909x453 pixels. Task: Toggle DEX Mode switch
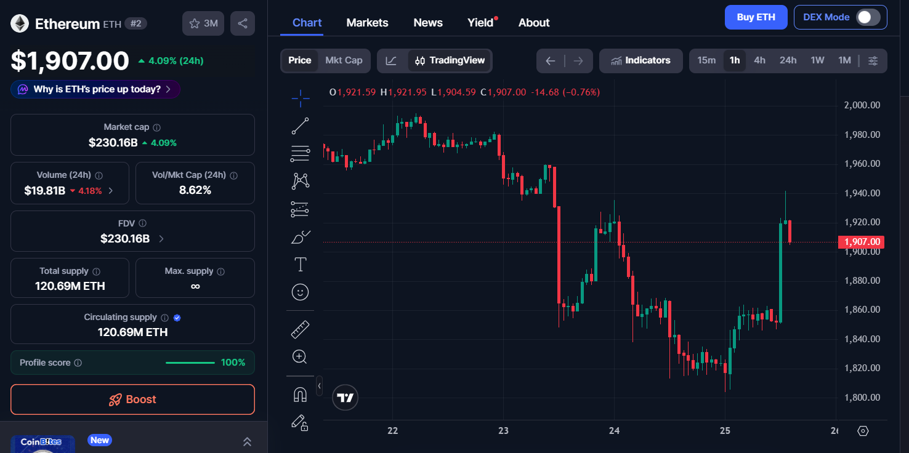click(868, 17)
